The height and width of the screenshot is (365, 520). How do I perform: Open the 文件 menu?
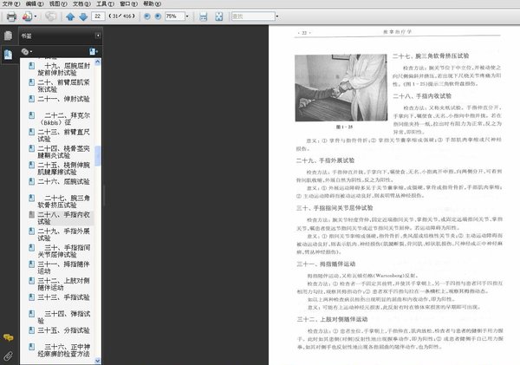tap(10, 4)
